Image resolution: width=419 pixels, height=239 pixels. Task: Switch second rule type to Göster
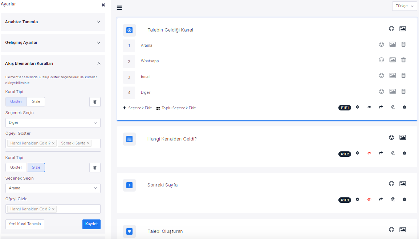click(16, 168)
